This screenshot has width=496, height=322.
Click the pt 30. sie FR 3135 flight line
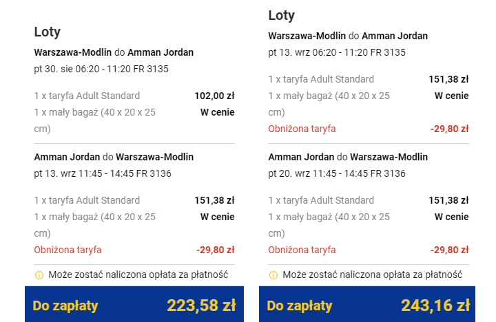click(x=101, y=69)
